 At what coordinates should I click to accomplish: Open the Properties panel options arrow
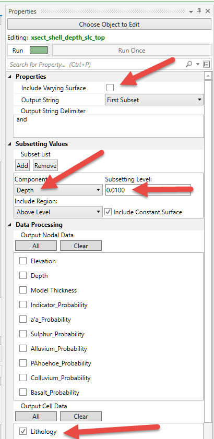tap(191, 12)
